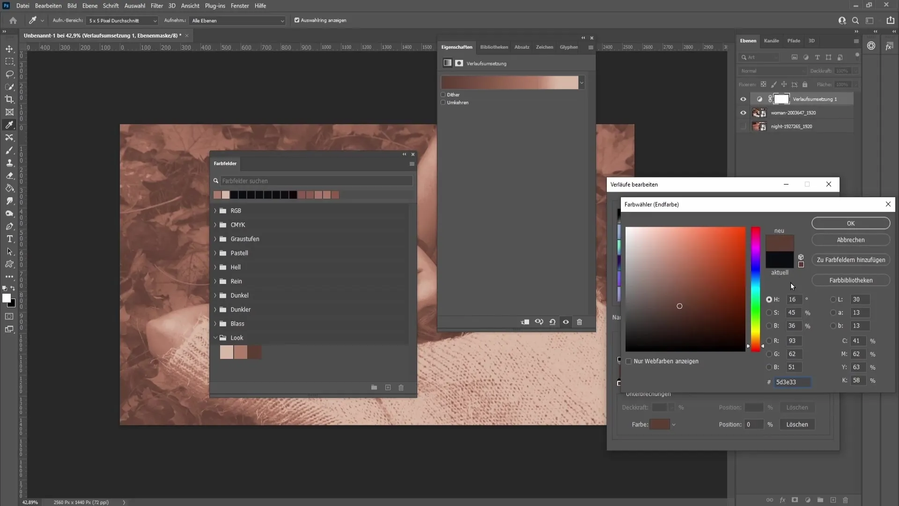This screenshot has width=899, height=506.
Task: Clip adjustment to layer in Eigenschaften panel
Action: pos(525,322)
